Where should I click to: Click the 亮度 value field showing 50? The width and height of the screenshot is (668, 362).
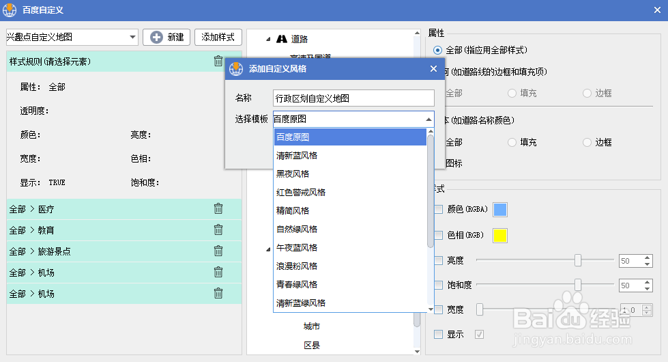click(x=631, y=261)
